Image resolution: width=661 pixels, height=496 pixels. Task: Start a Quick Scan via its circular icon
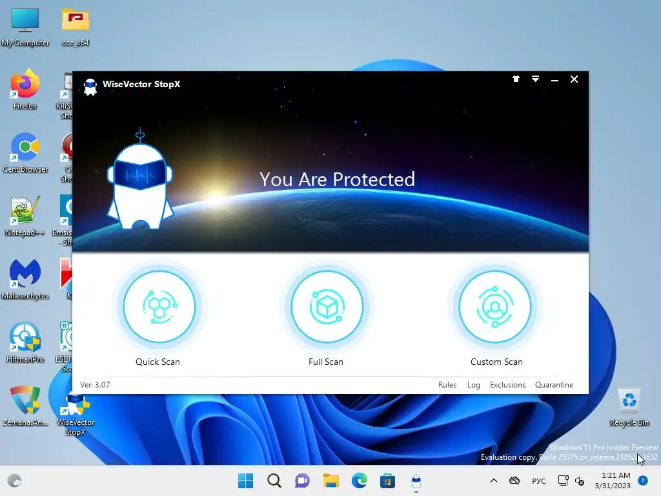[159, 307]
